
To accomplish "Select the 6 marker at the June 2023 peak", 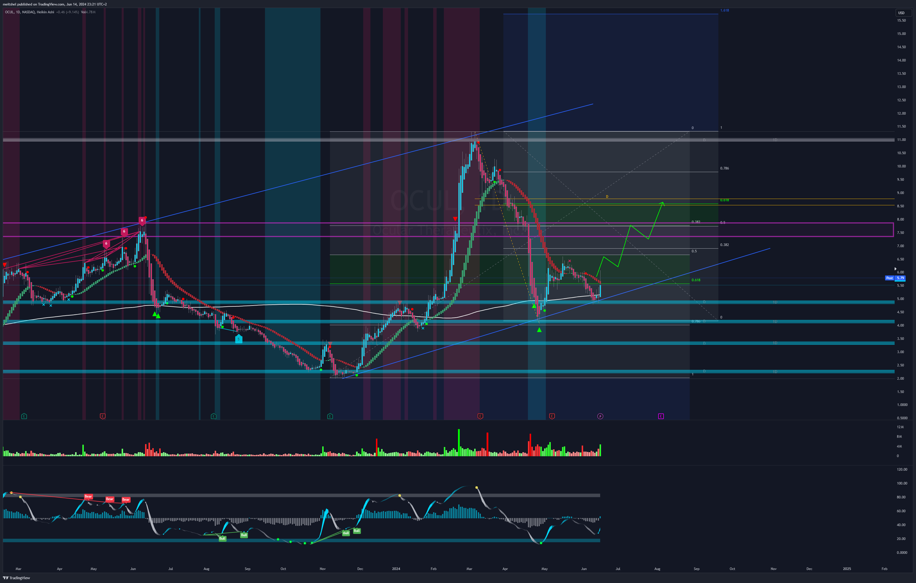I will click(142, 221).
